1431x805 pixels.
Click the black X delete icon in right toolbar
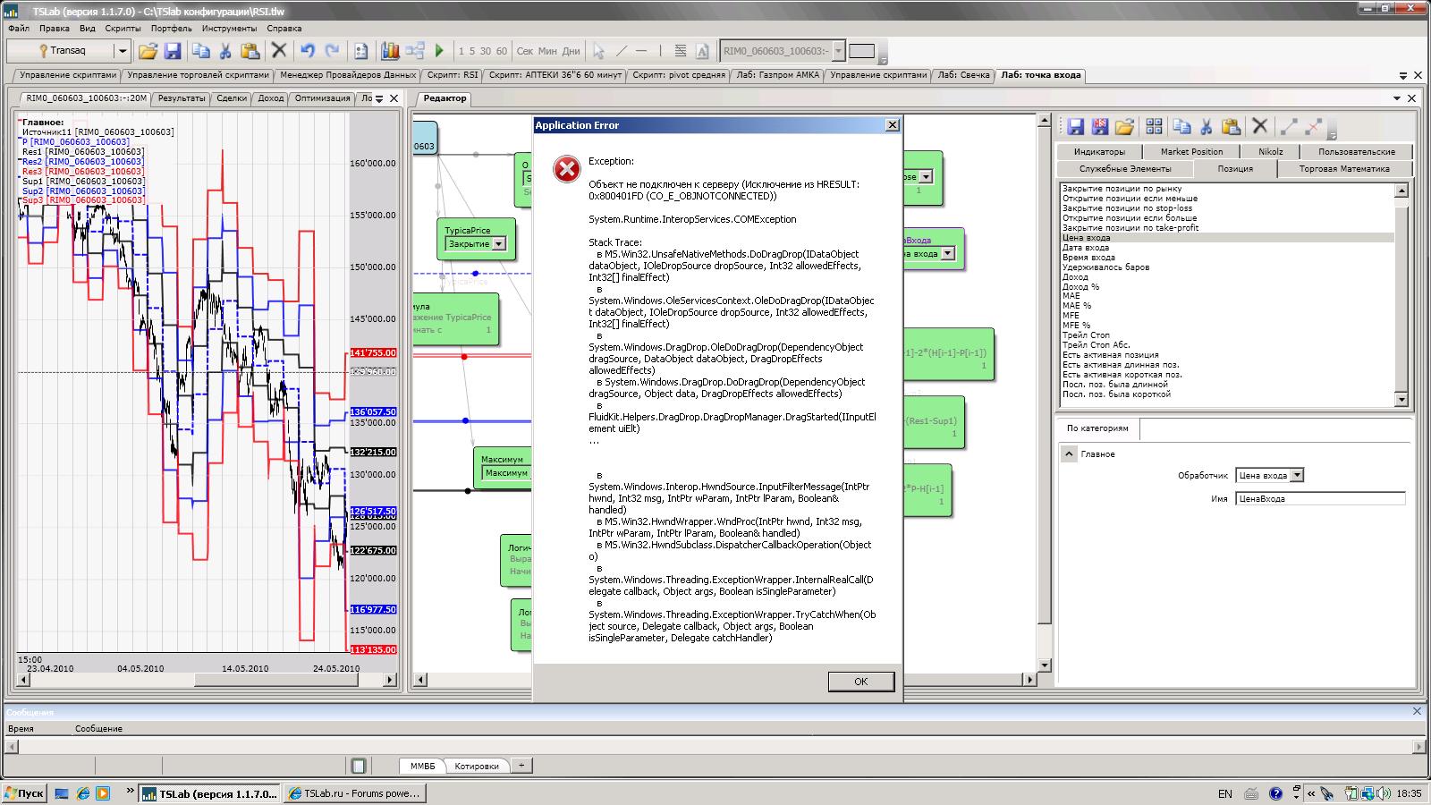1259,127
